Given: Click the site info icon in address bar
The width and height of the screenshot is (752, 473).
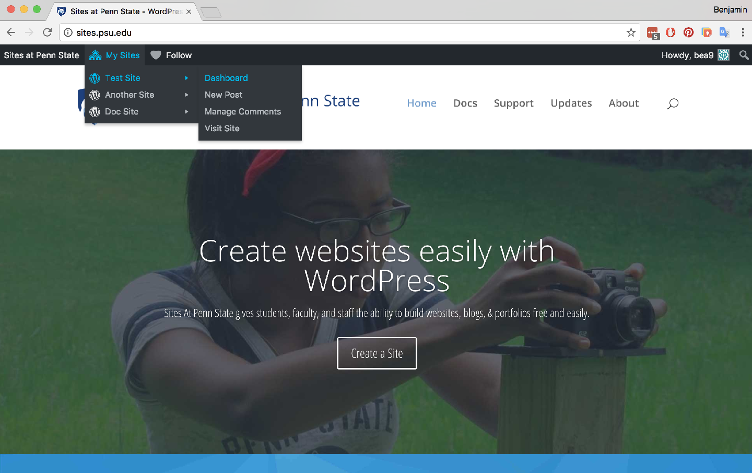Looking at the screenshot, I should [x=68, y=32].
